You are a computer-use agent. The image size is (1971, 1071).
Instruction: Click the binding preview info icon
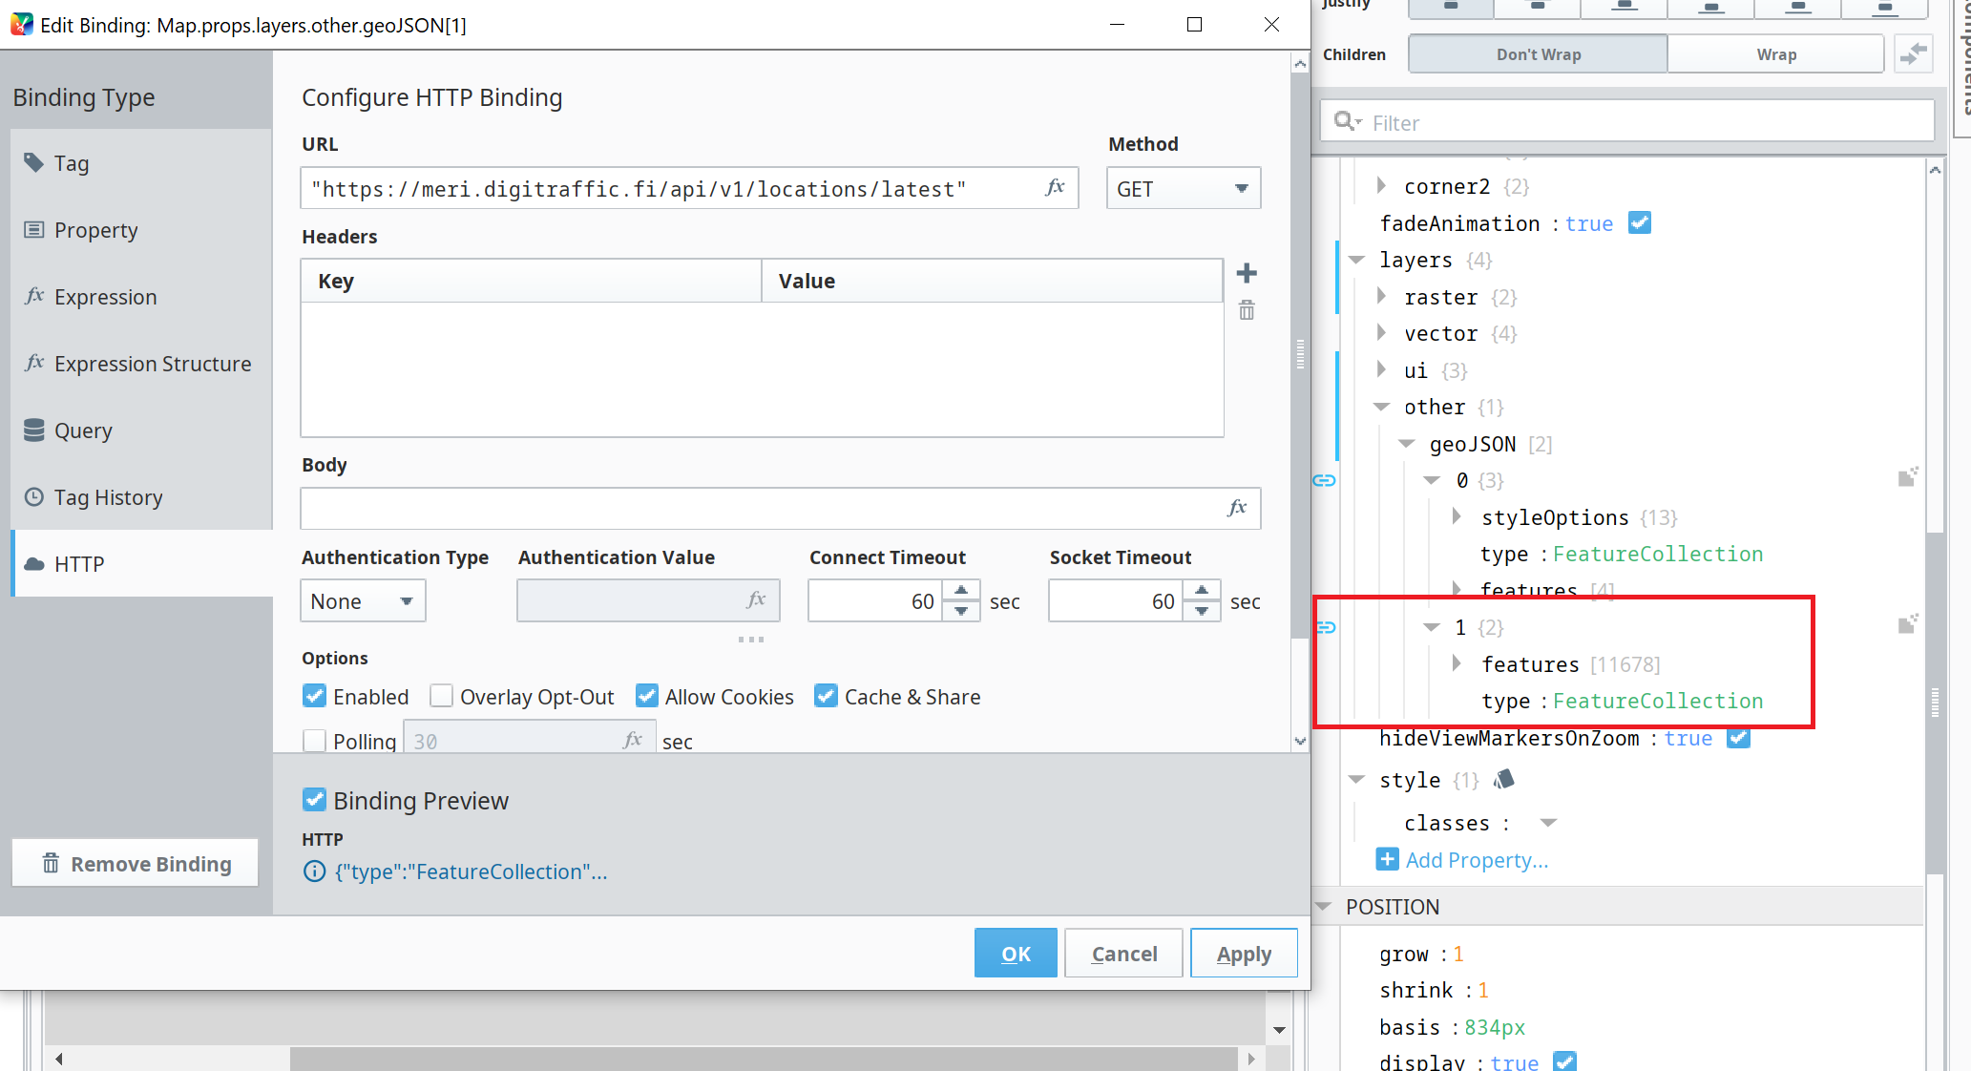point(314,871)
